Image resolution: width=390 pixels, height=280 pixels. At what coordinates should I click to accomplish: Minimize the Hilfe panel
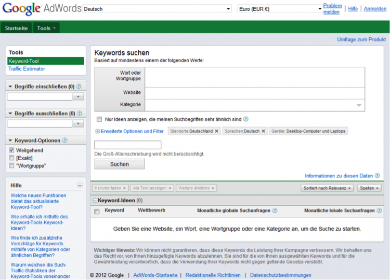click(x=80, y=185)
